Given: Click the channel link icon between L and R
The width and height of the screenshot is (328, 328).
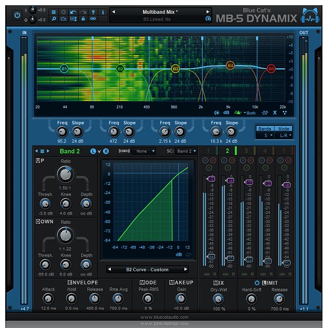Looking at the screenshot, I should click(100, 152).
